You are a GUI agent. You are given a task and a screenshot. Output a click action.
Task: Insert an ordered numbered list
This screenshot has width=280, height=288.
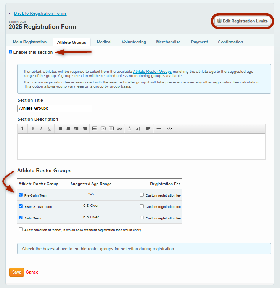click(68, 129)
